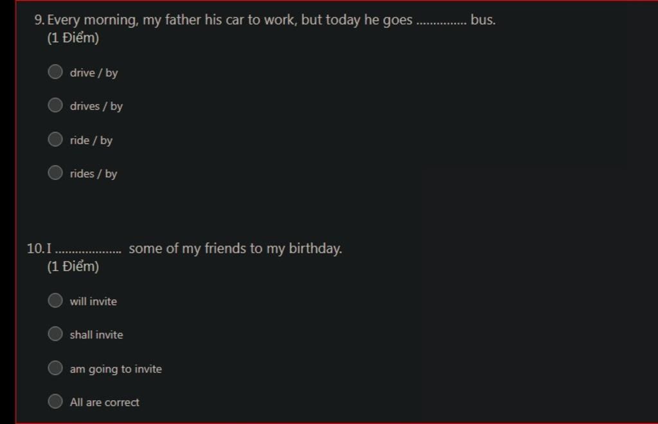
Task: Click the '(1 Điểm)' label under question 10
Action: point(73,267)
